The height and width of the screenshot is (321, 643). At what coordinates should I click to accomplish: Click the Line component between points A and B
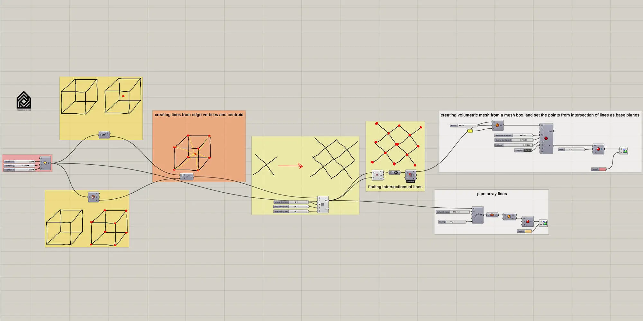coord(188,177)
